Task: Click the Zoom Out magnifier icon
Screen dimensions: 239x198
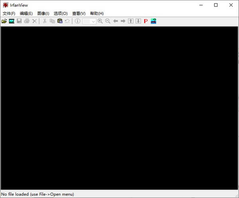Action: click(x=108, y=21)
